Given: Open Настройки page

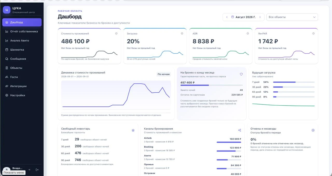Looking at the screenshot, I should pyautogui.click(x=22, y=95).
